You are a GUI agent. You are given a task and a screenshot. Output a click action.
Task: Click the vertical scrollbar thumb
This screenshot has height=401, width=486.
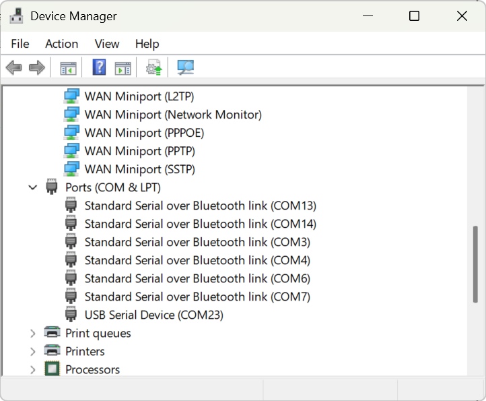point(475,264)
